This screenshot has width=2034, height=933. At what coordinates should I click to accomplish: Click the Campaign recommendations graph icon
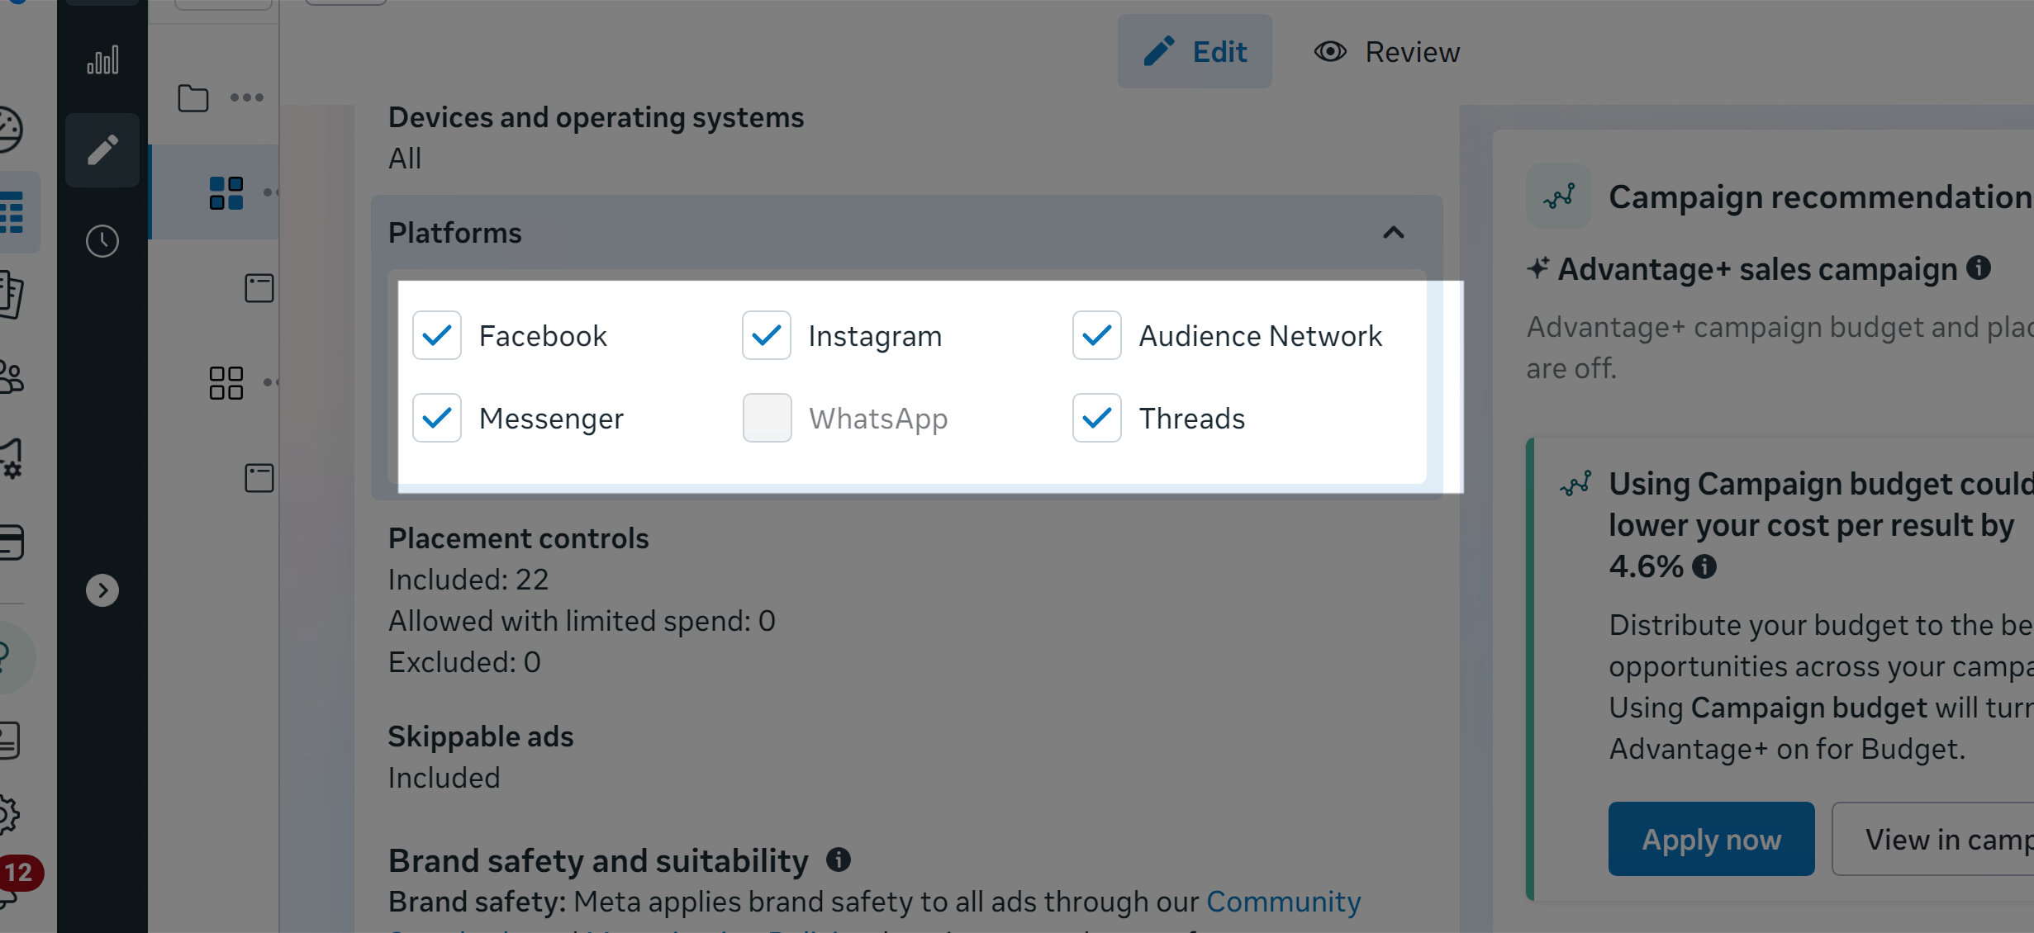point(1559,197)
